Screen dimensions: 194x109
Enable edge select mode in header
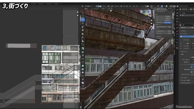pos(99,6)
